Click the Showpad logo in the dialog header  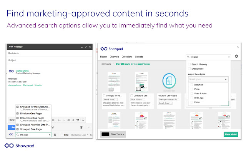[111, 49]
